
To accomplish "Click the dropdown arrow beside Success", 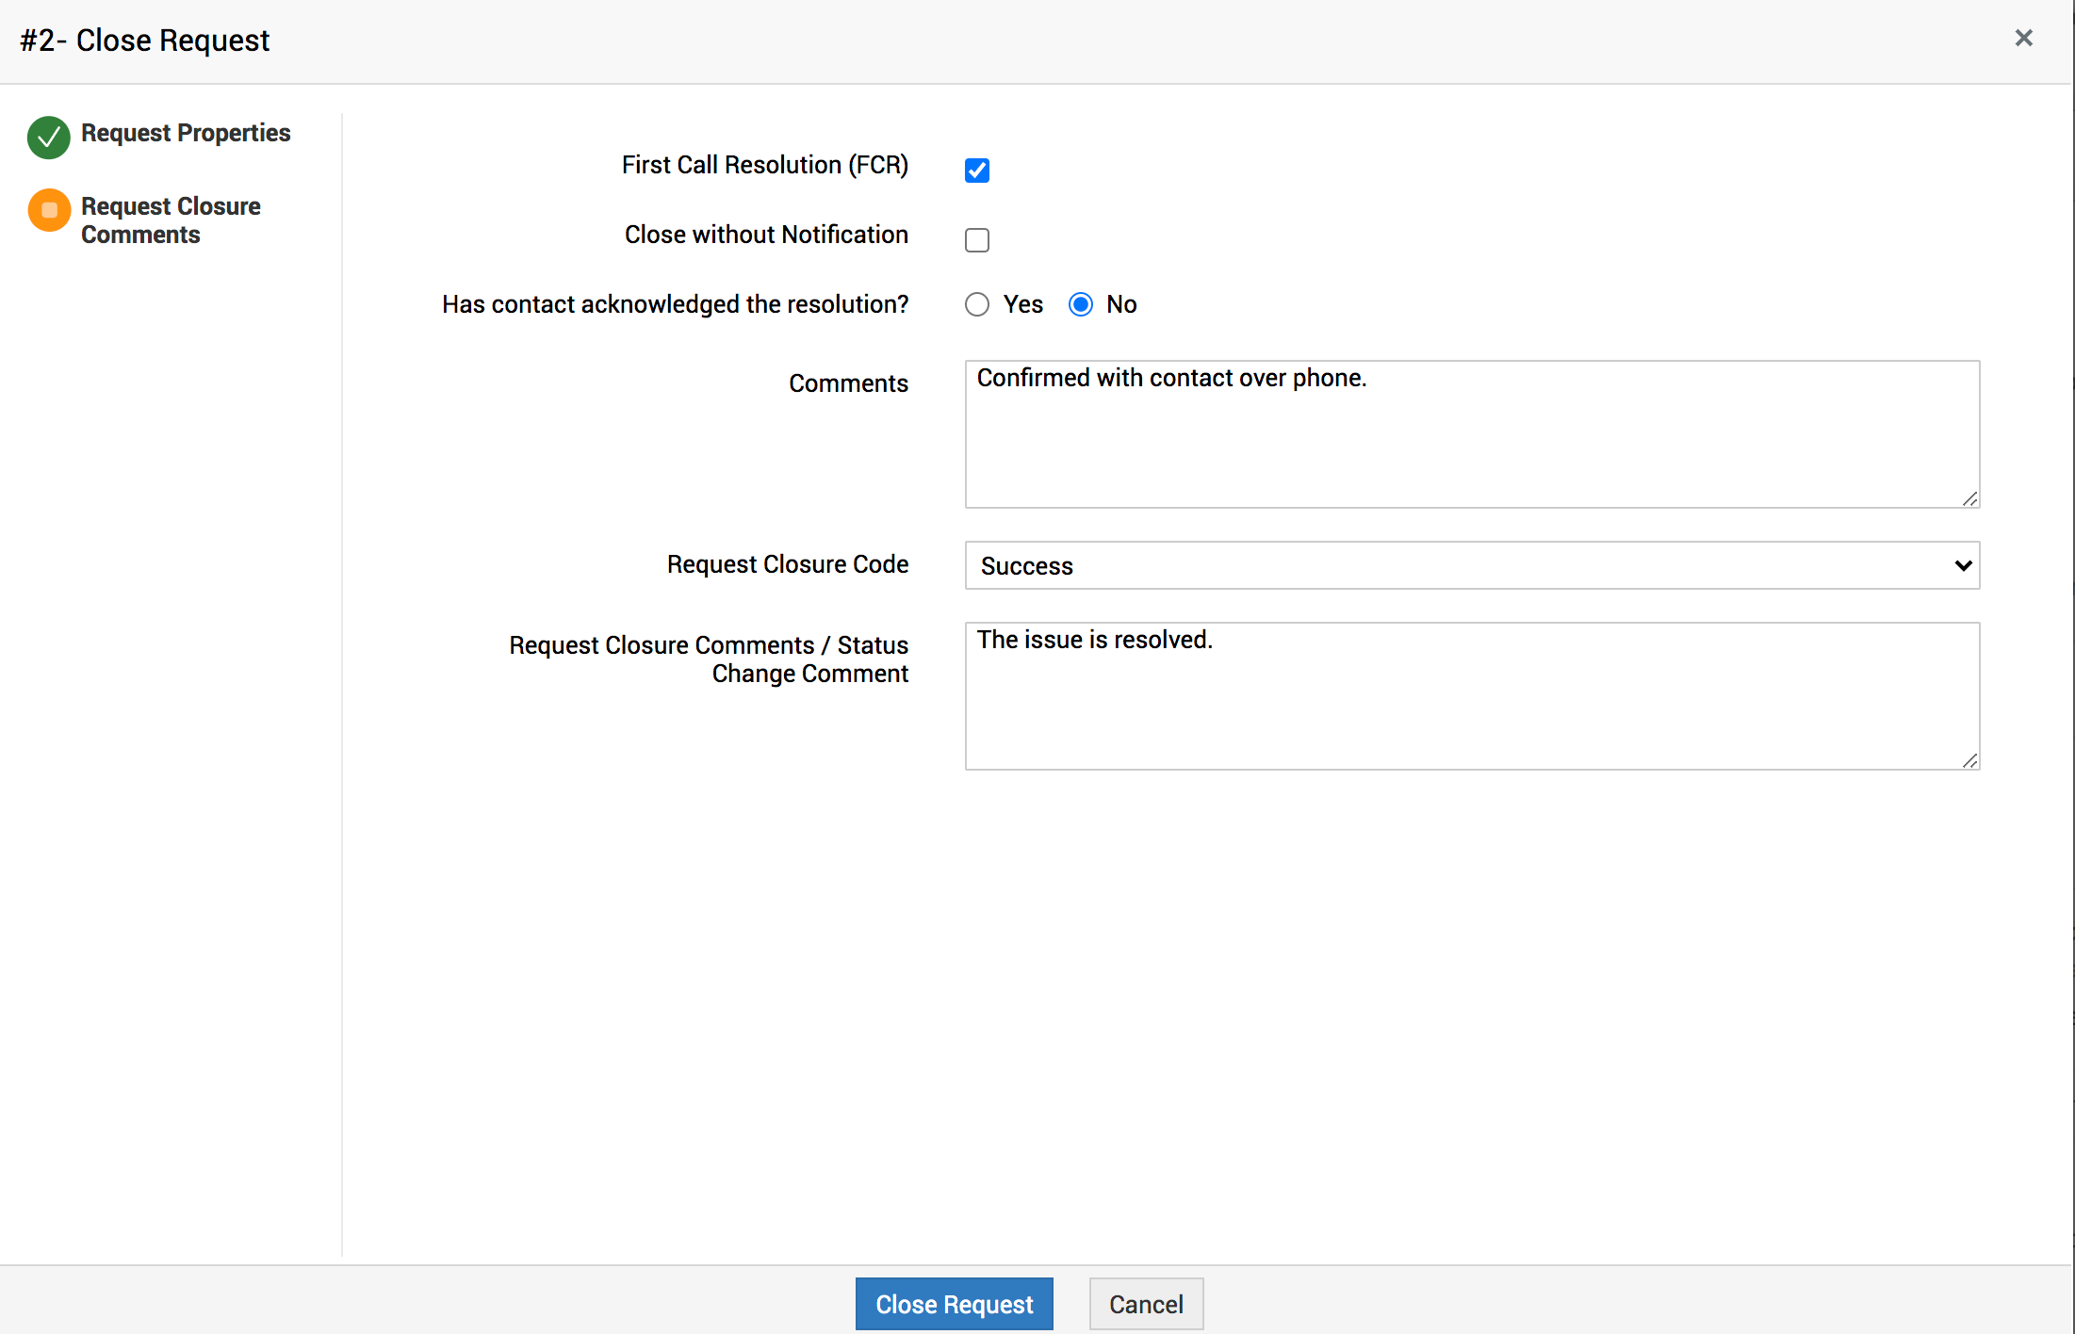I will (1963, 565).
